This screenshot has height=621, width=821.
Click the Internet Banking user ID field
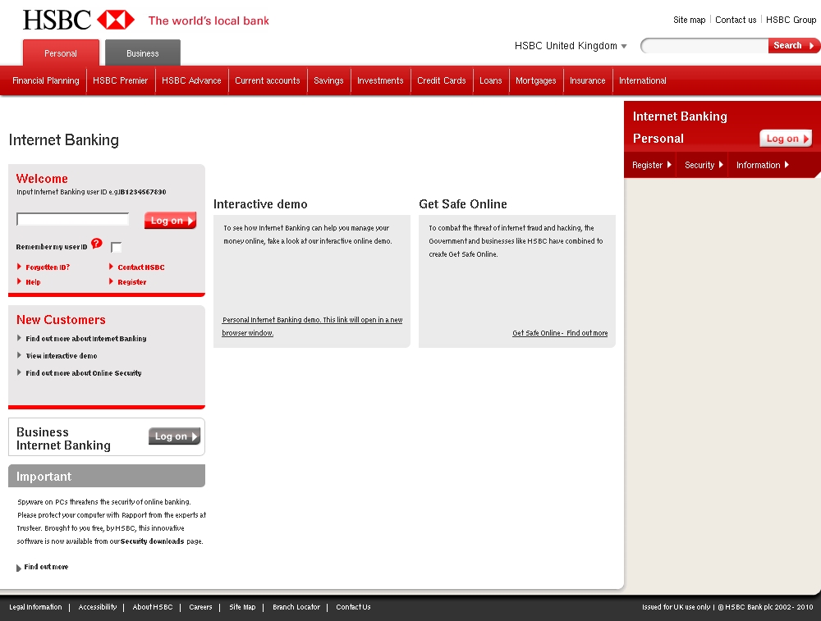(73, 219)
